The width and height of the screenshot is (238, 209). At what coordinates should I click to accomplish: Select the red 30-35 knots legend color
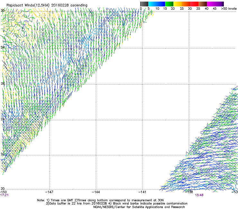[194, 4]
